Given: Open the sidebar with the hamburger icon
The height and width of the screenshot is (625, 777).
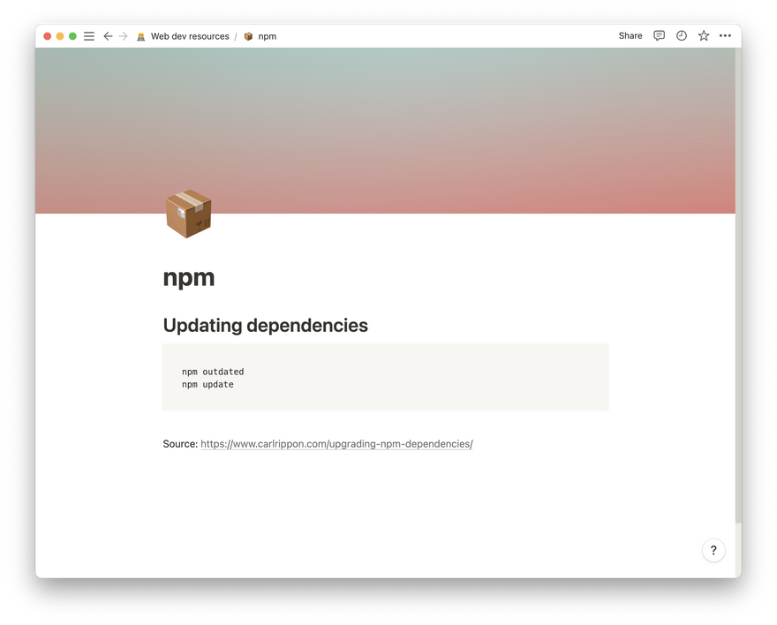Looking at the screenshot, I should point(89,36).
